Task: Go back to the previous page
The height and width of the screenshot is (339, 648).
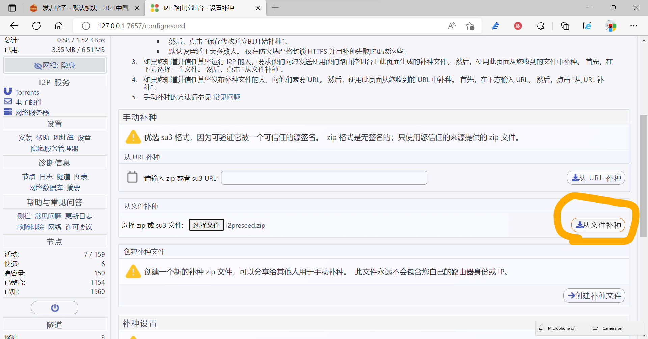Action: [14, 26]
